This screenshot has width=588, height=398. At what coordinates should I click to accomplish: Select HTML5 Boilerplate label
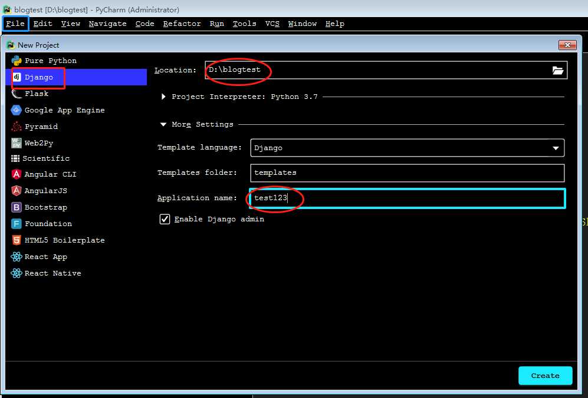[x=65, y=240]
